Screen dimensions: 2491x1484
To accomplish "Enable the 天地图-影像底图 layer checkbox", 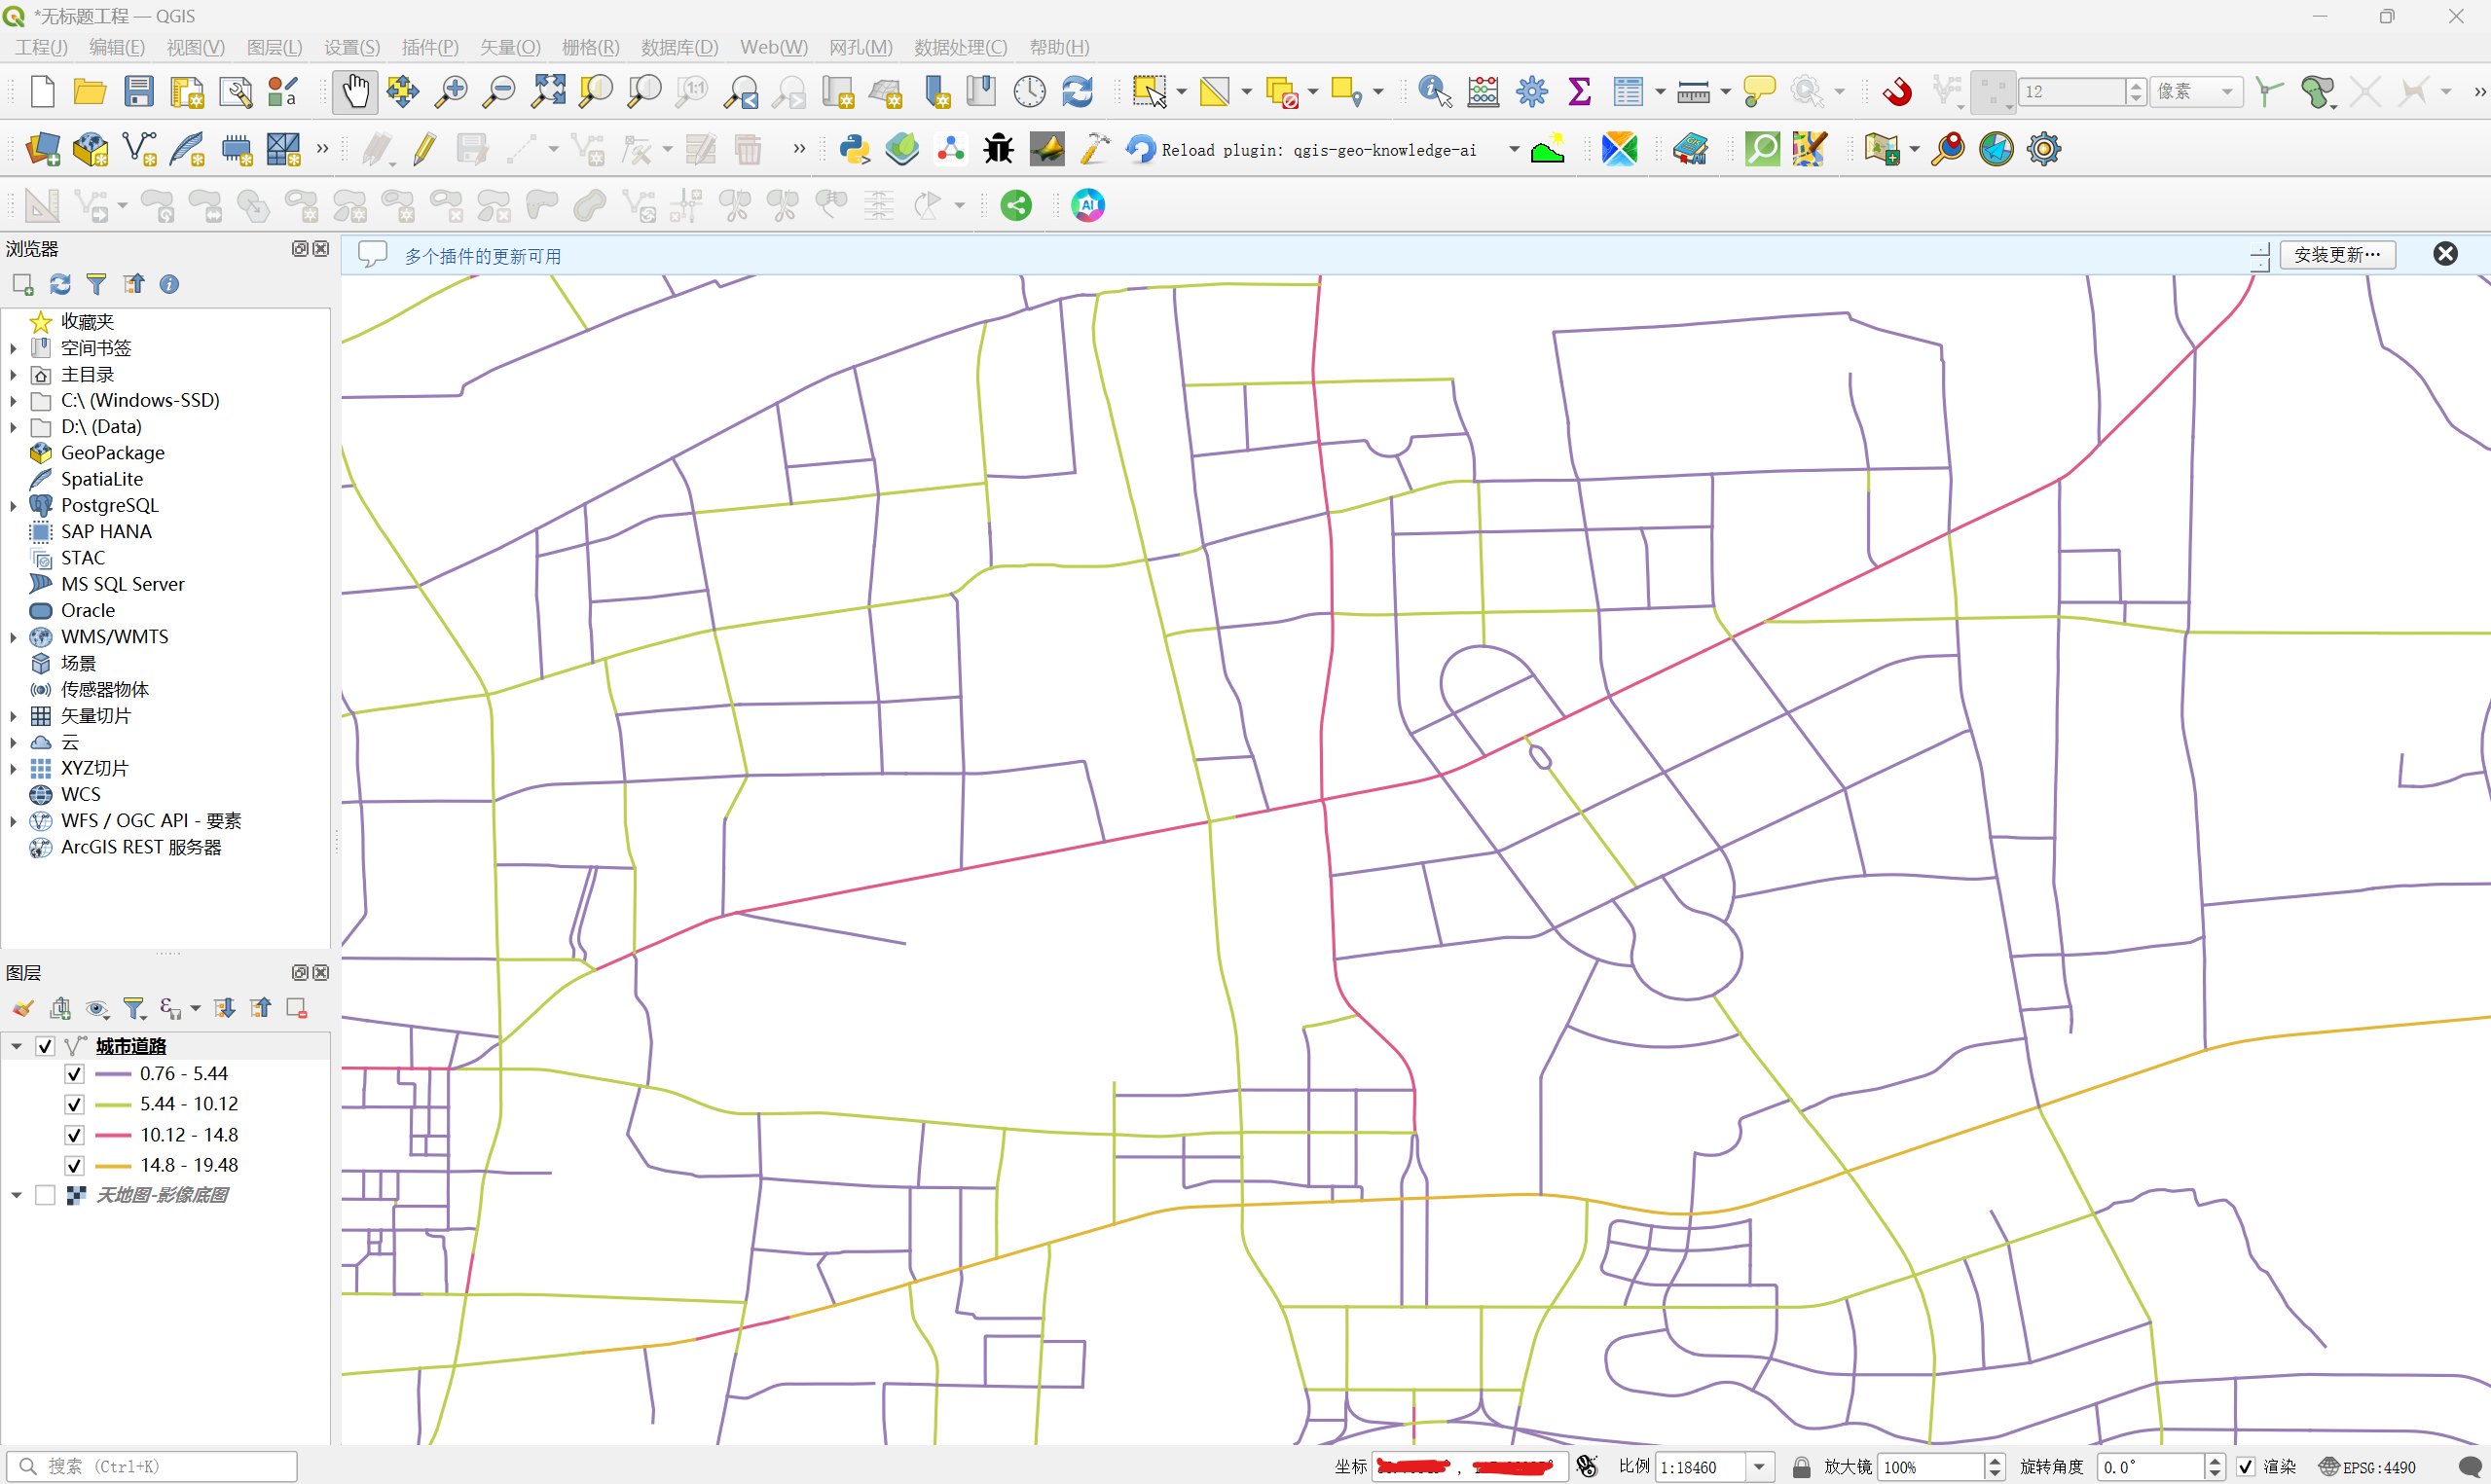I will pyautogui.click(x=45, y=1196).
